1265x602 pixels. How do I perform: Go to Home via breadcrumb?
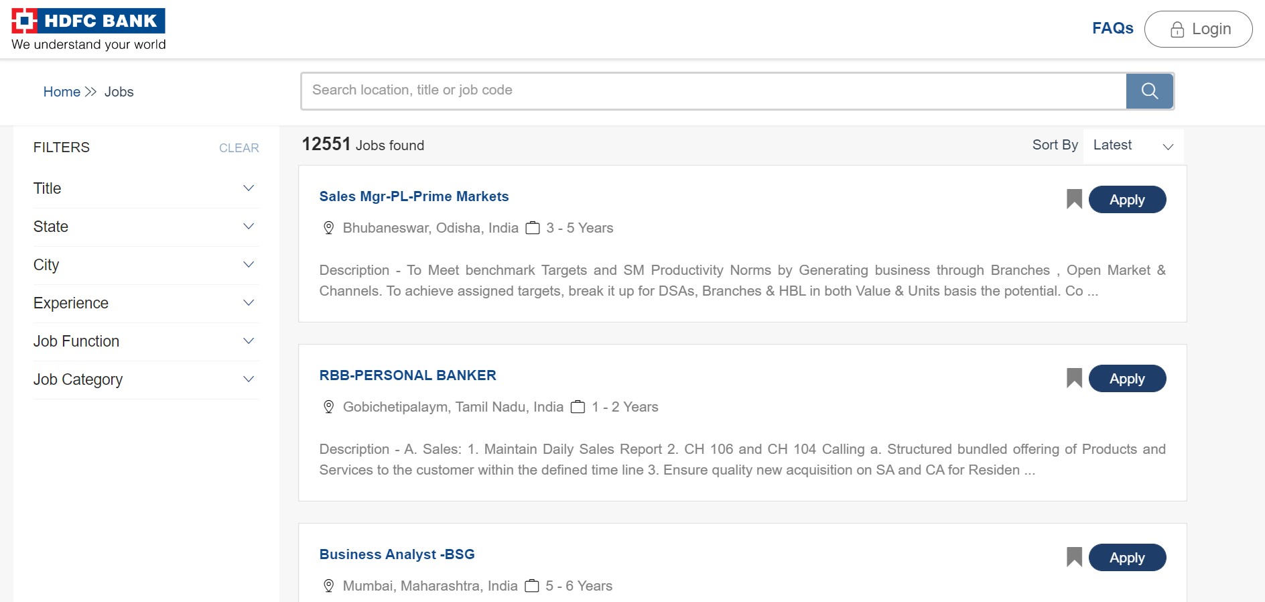point(62,92)
